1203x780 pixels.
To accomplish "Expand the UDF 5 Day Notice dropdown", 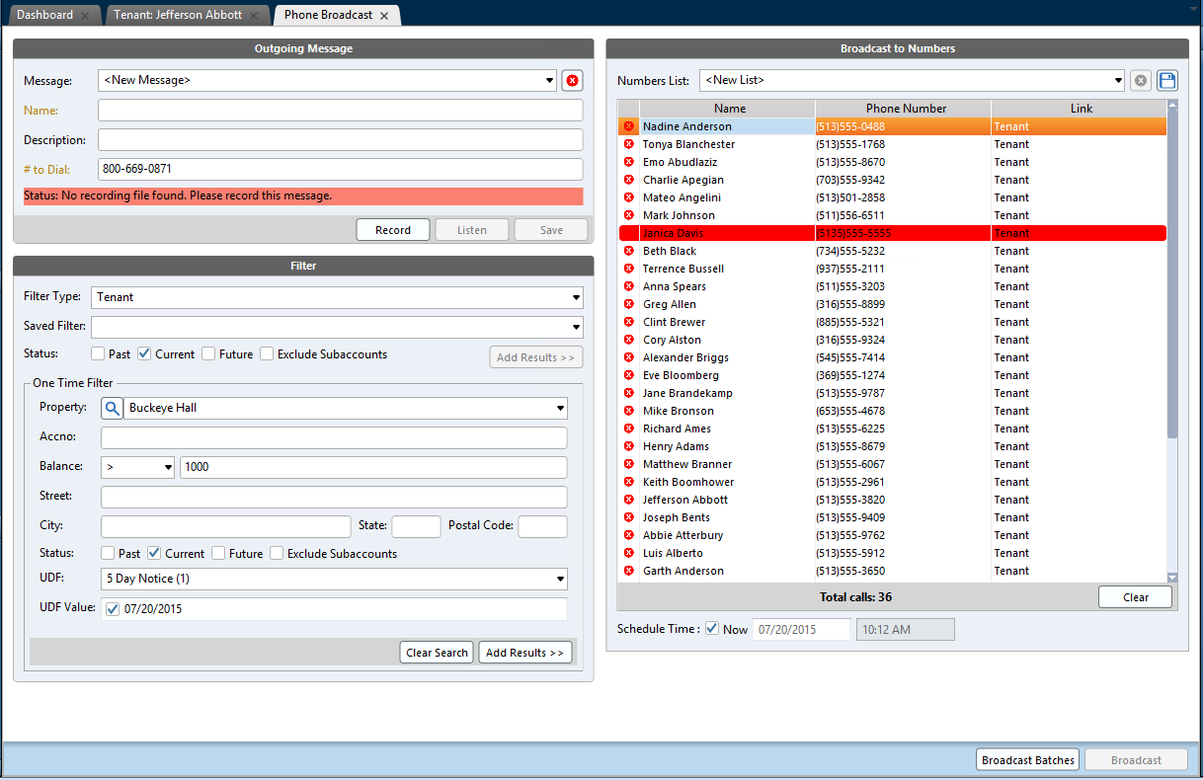I will [x=560, y=579].
